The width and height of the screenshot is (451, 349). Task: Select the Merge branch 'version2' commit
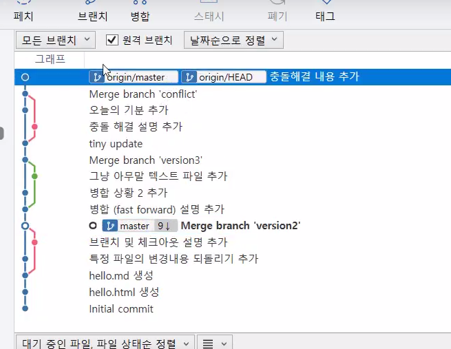pyautogui.click(x=241, y=226)
